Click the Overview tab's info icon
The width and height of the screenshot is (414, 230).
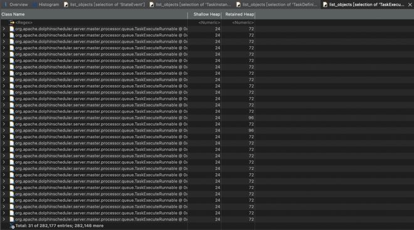point(5,4)
